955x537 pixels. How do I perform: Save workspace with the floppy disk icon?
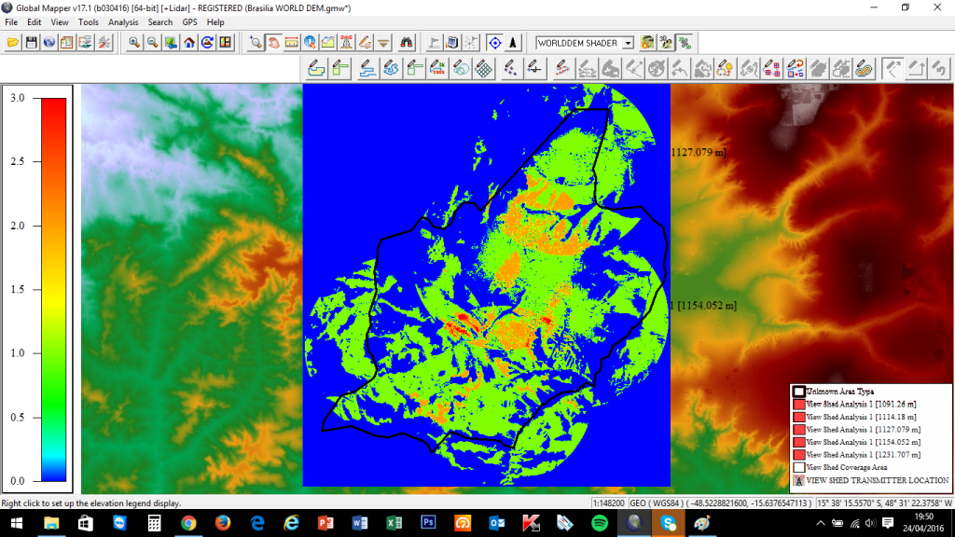click(32, 42)
